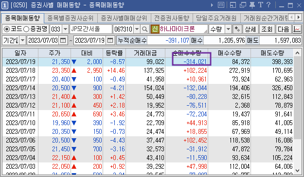This screenshot has height=177, width=304.
Task: Click the end date field 2023/07/19
Action: pyautogui.click(x=90, y=40)
